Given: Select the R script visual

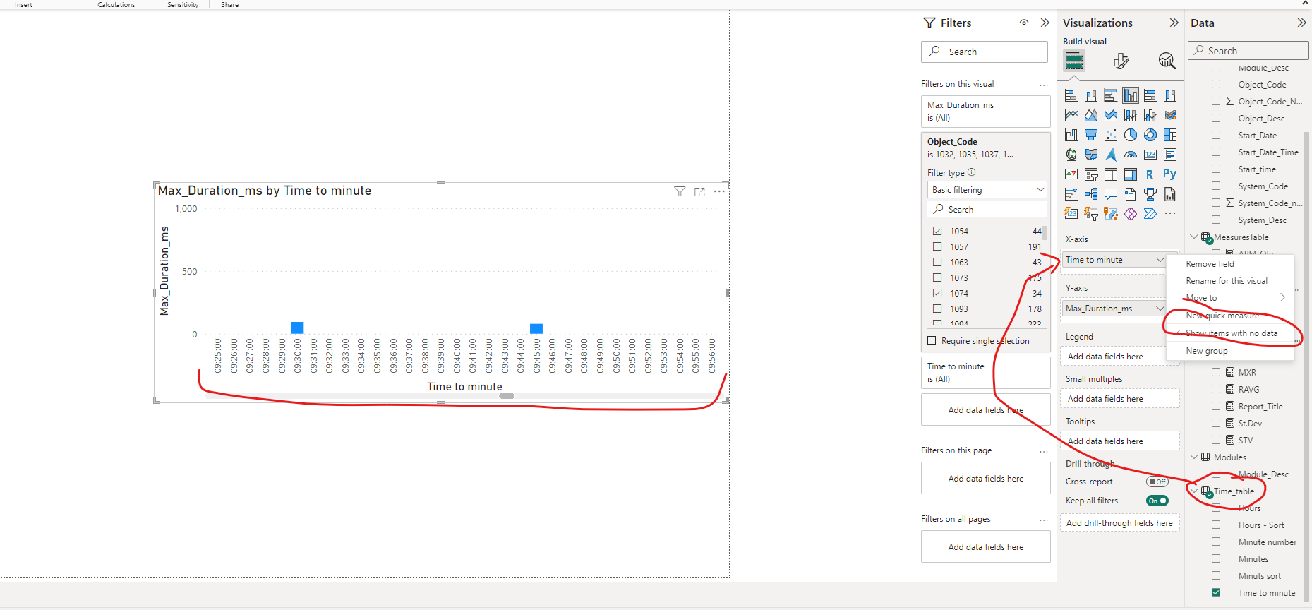Looking at the screenshot, I should pos(1150,174).
